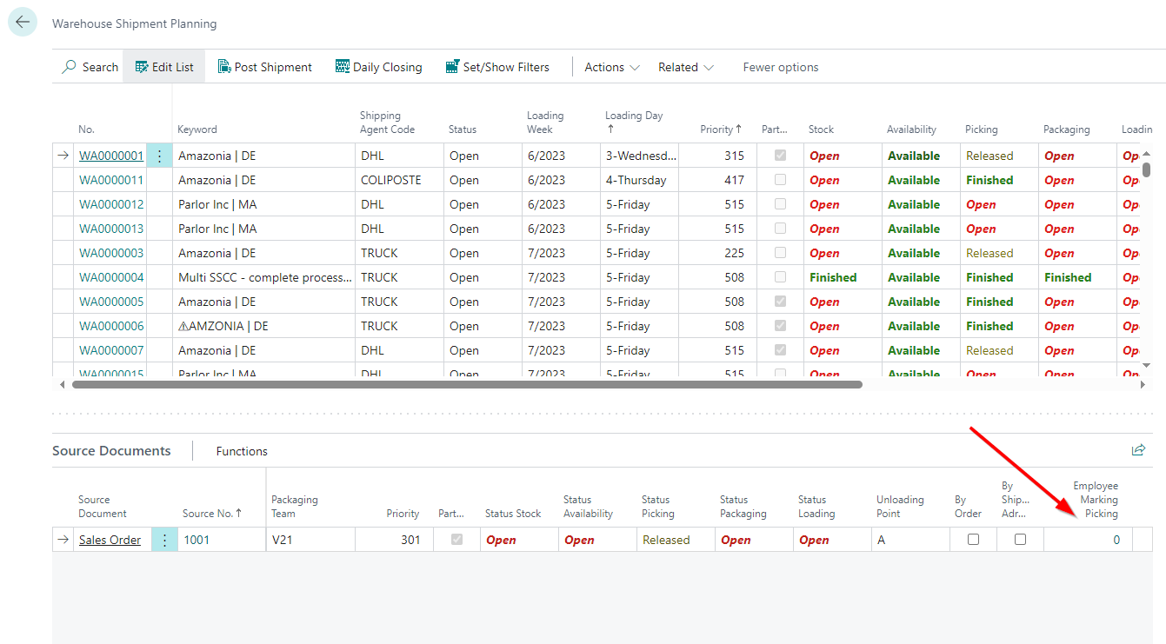Click the Post Shipment icon
1166x644 pixels.
[x=224, y=67]
